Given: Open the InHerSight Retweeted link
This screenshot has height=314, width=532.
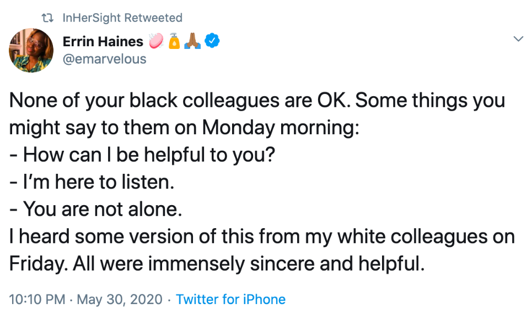Looking at the screenshot, I should tap(122, 18).
